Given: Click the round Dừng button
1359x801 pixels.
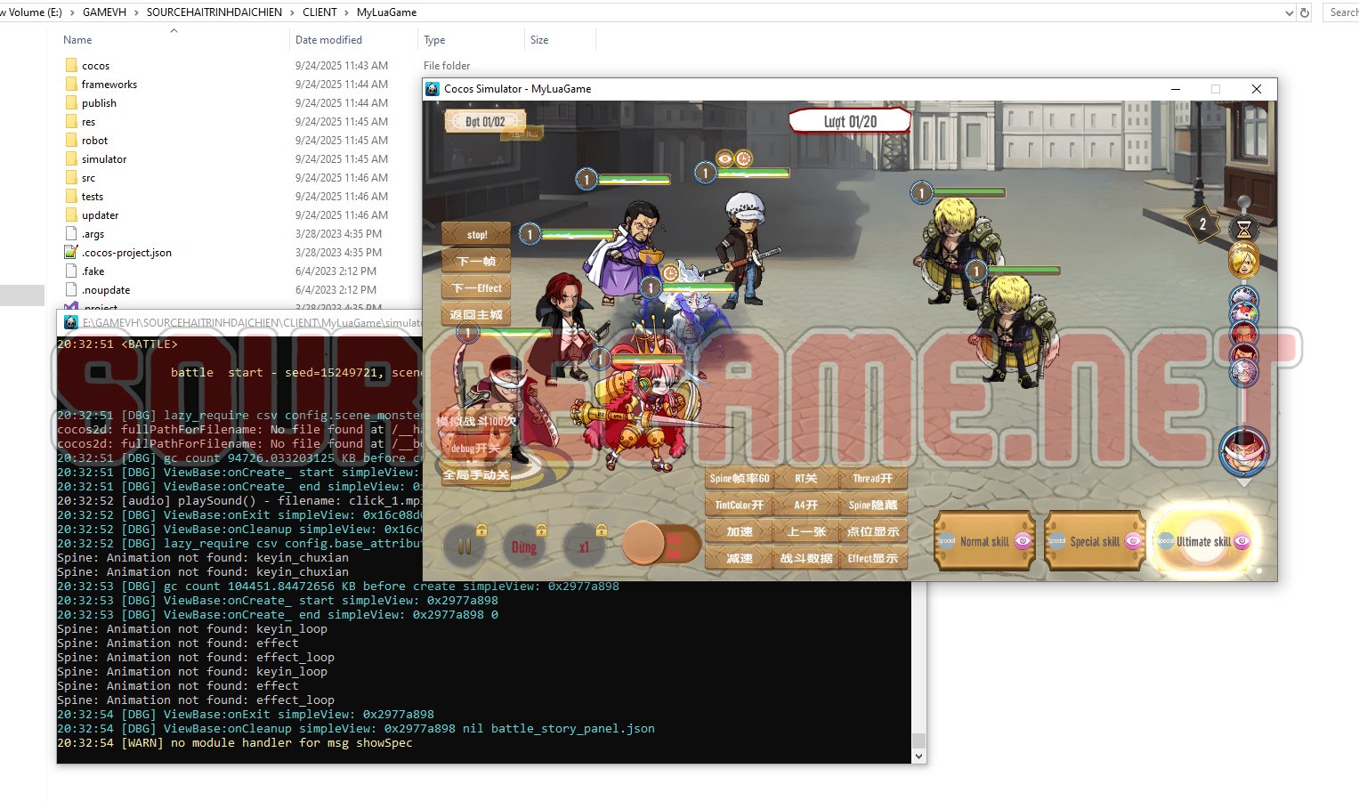Looking at the screenshot, I should 523,546.
